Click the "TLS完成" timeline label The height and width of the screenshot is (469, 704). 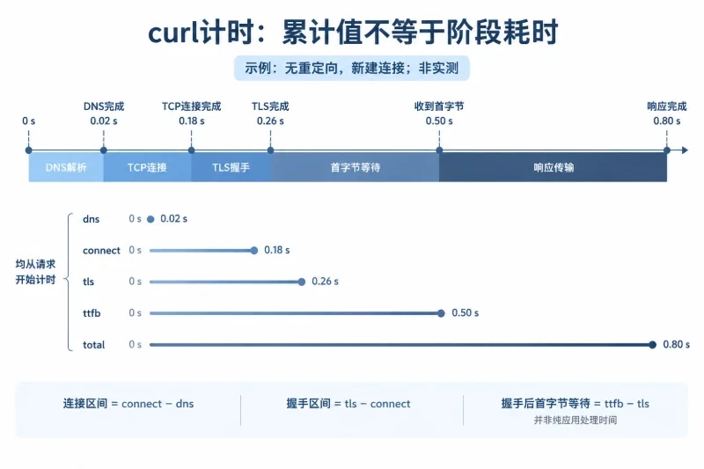270,106
